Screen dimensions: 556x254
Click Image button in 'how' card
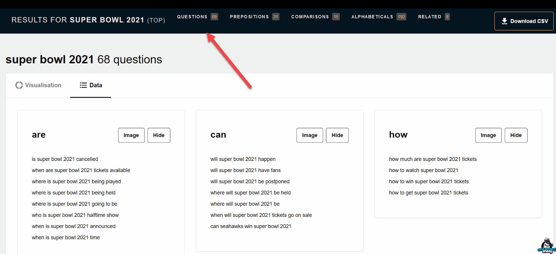pyautogui.click(x=488, y=135)
